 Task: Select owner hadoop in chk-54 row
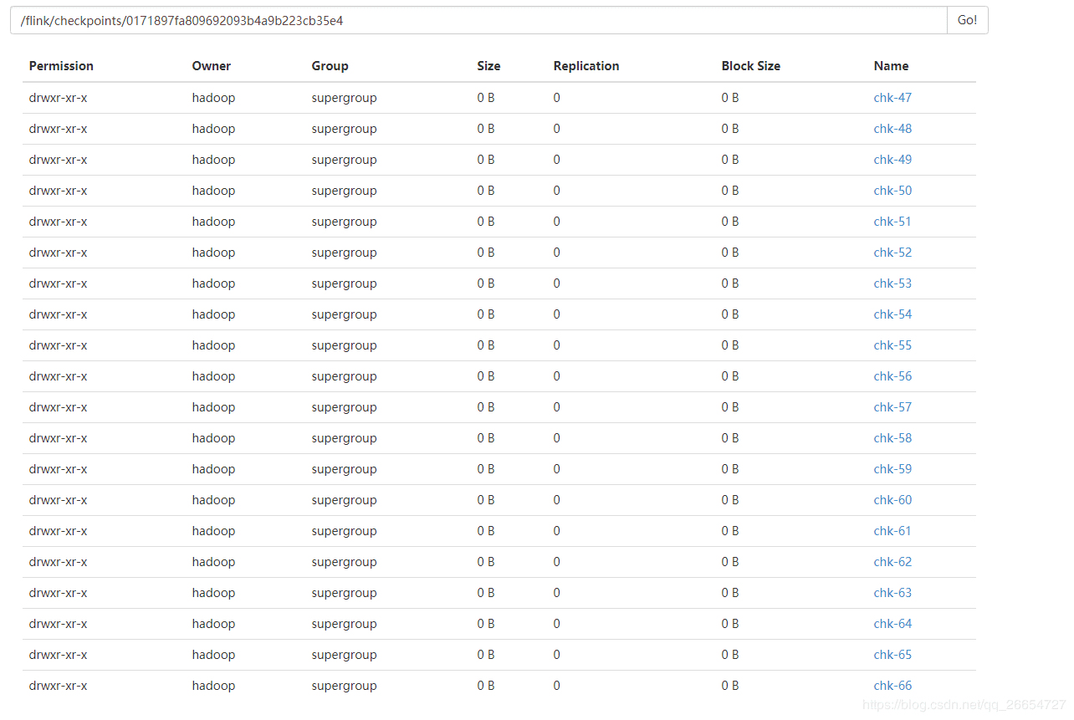(x=214, y=314)
